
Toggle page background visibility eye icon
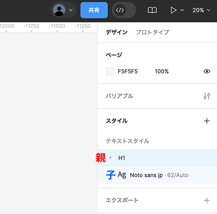point(207,71)
